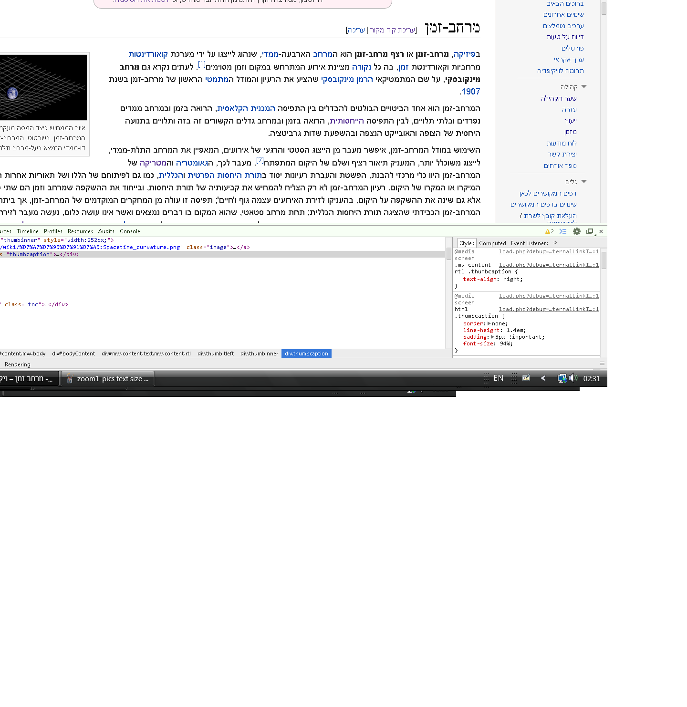
Task: Click the EN language indicator in taskbar
Action: point(498,378)
